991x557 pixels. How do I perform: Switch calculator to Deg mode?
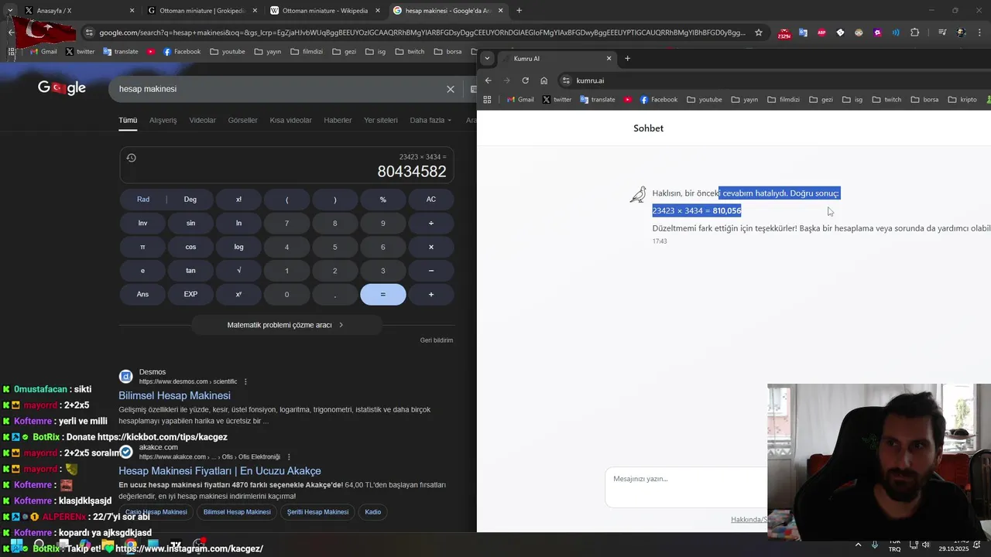pyautogui.click(x=190, y=200)
